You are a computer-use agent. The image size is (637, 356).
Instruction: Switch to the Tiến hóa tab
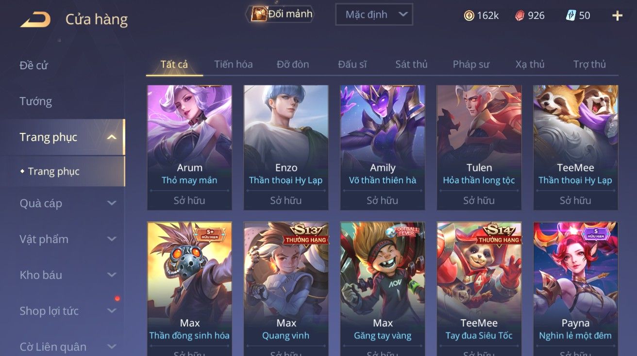coord(234,64)
